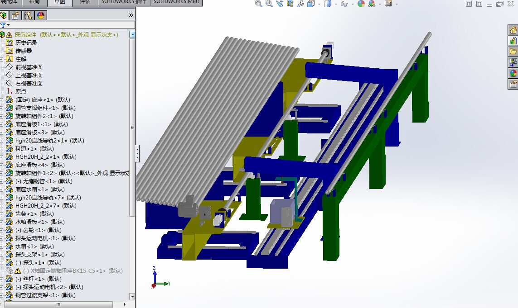Select 传感器 in the feature tree
Image resolution: width=518 pixels, height=308 pixels.
click(24, 51)
